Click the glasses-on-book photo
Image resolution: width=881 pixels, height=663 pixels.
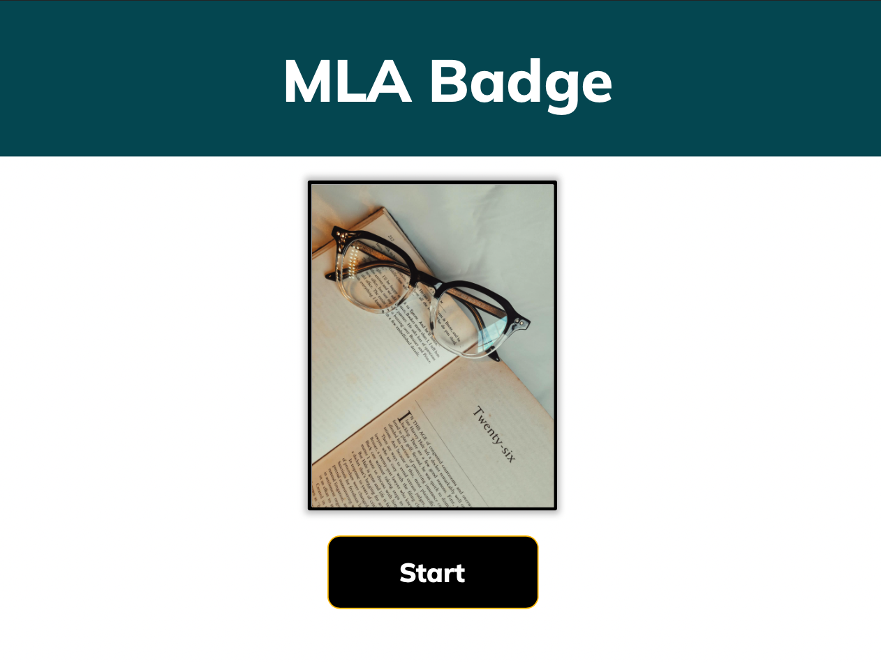tap(433, 346)
